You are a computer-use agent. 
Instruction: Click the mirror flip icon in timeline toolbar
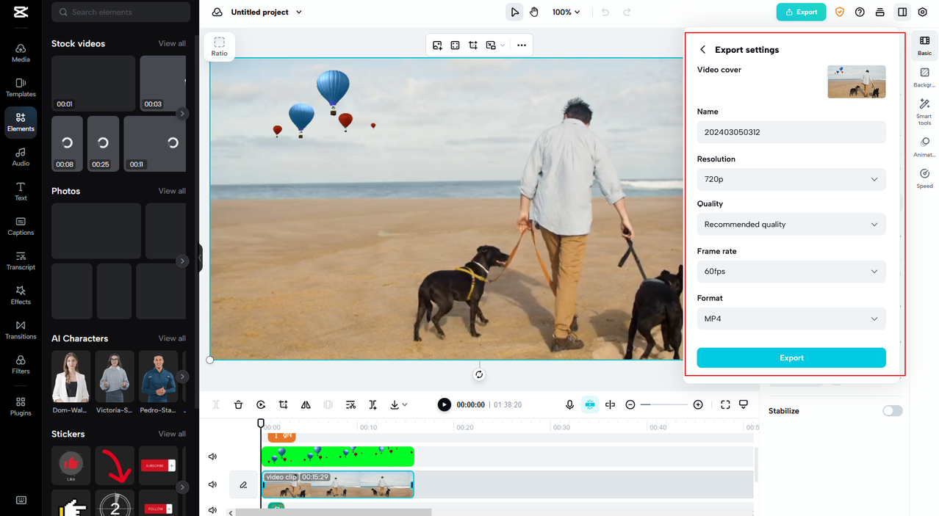coord(306,404)
